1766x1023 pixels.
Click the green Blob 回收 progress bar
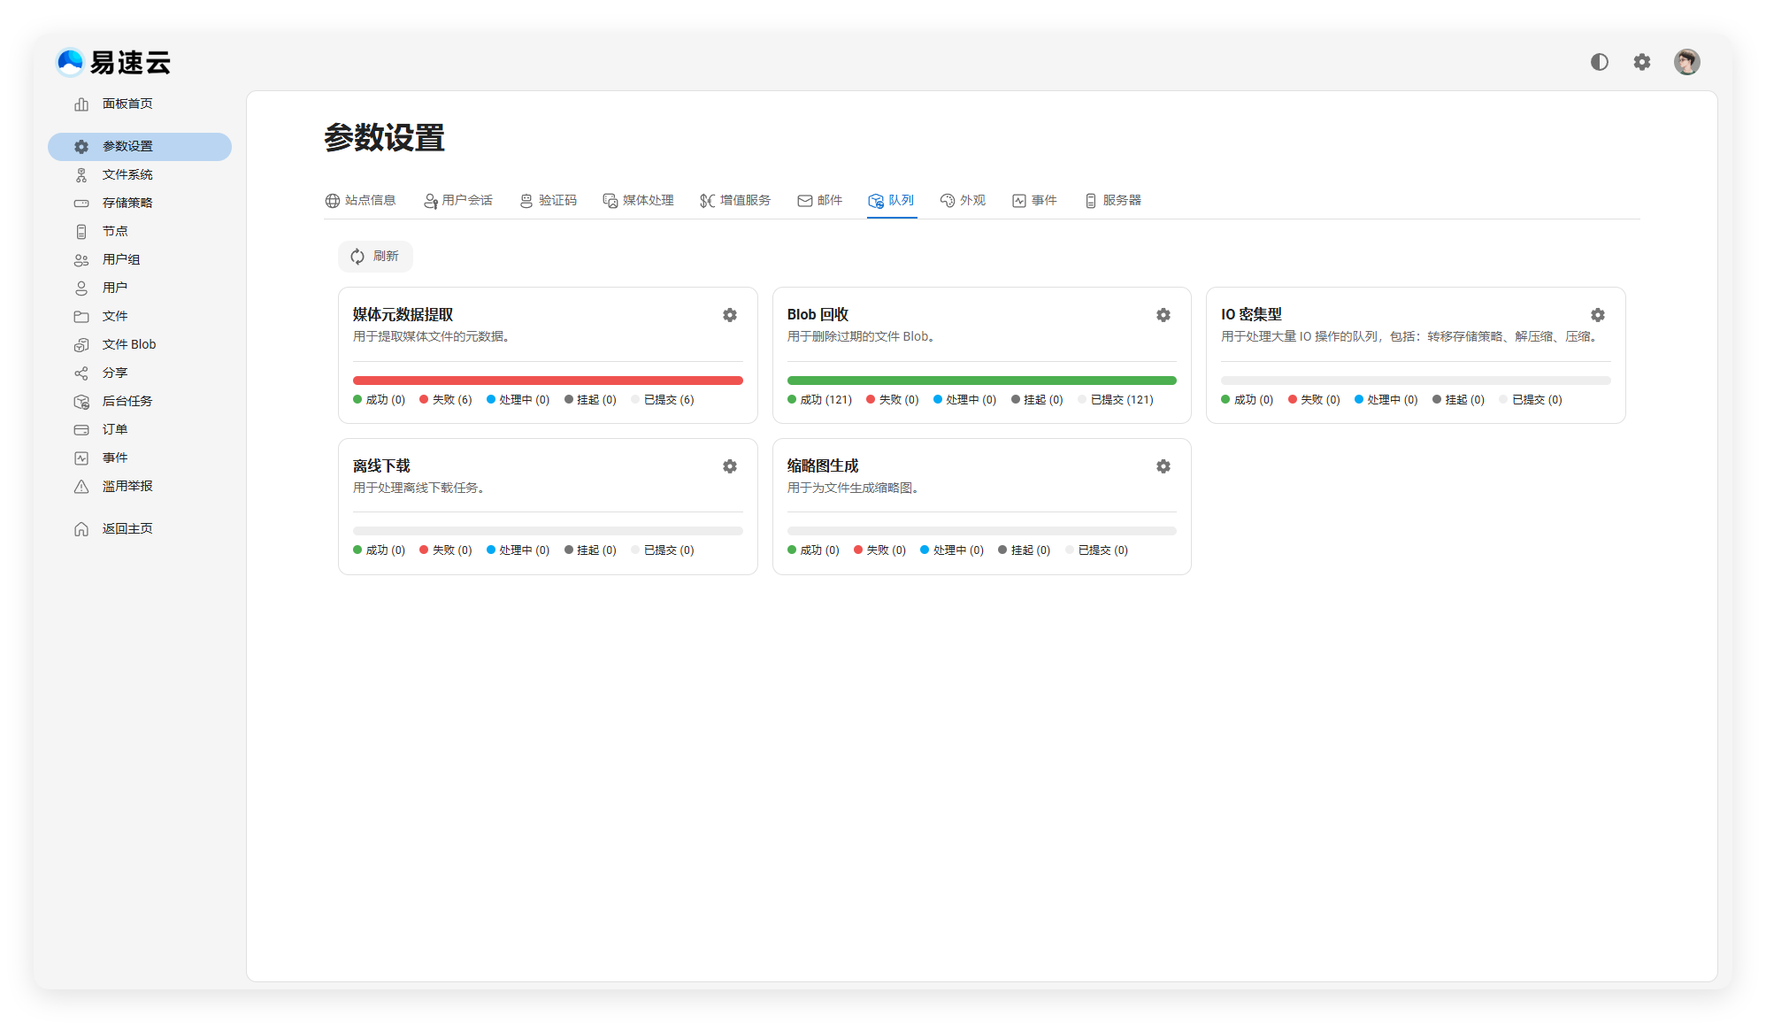pyautogui.click(x=981, y=381)
